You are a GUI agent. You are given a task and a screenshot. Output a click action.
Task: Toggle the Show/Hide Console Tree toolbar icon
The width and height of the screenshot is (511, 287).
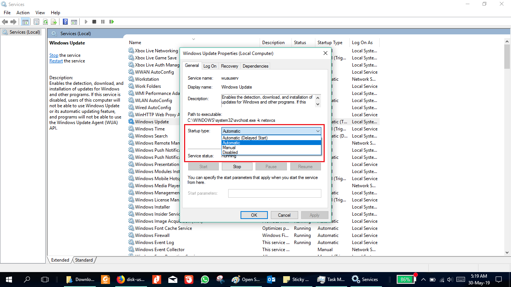(x=25, y=22)
